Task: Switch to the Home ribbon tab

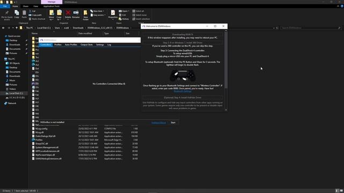Action: (x=15, y=6)
